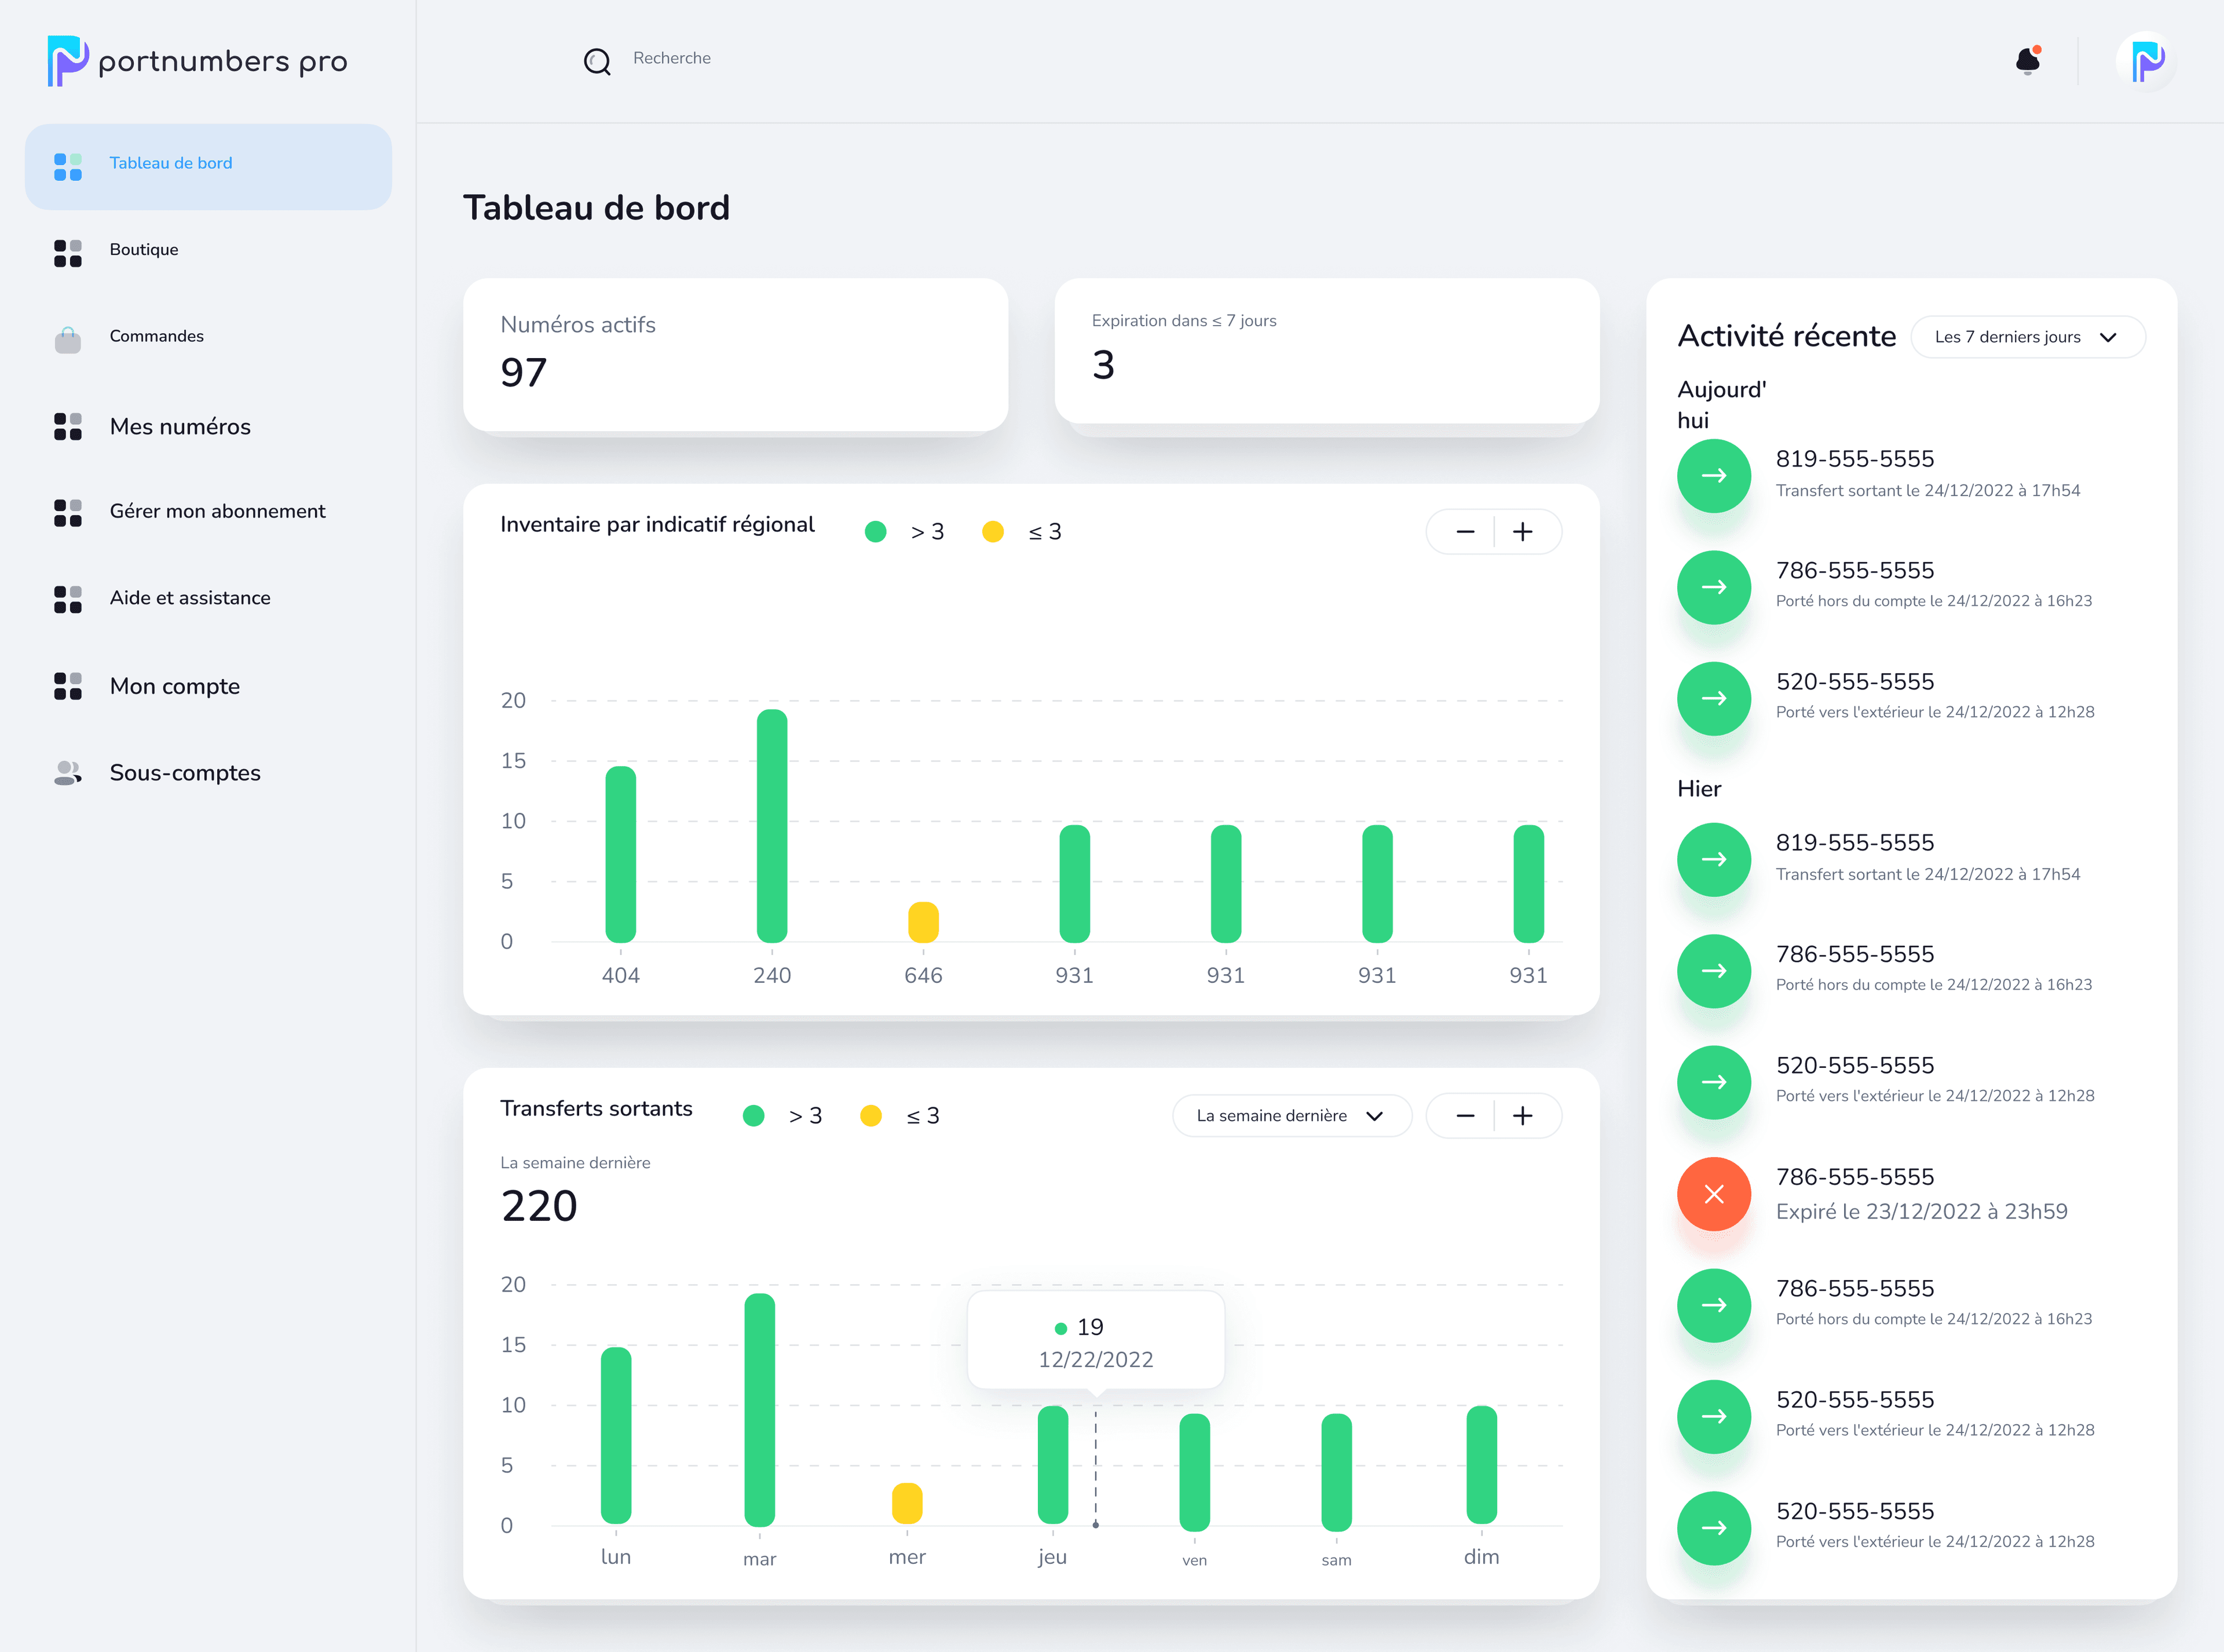Open the profile avatar menu
This screenshot has height=1652, width=2224.
click(x=2146, y=61)
